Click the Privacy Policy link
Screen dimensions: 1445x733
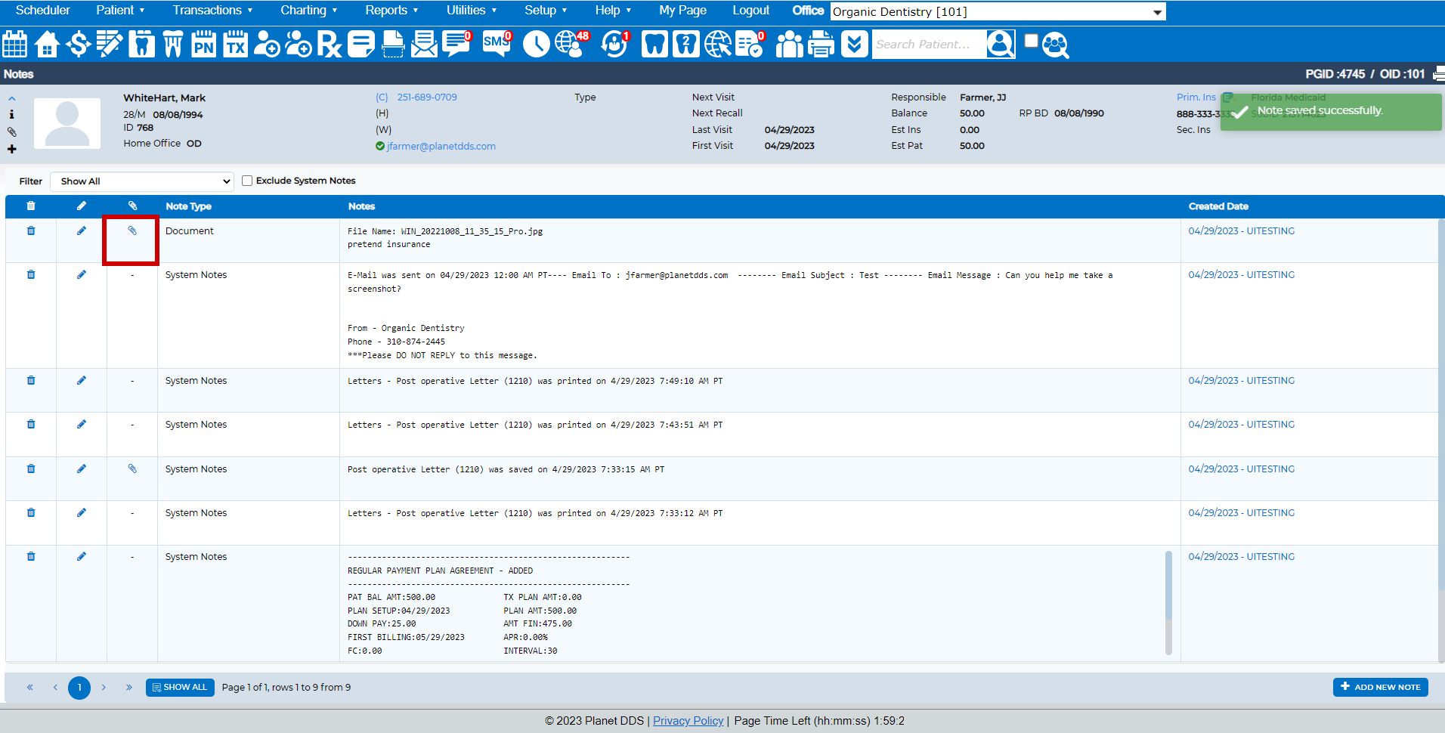pos(688,721)
